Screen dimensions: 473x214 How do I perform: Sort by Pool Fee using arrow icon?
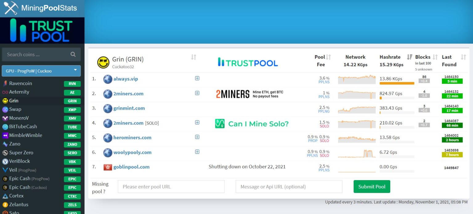[x=329, y=57]
